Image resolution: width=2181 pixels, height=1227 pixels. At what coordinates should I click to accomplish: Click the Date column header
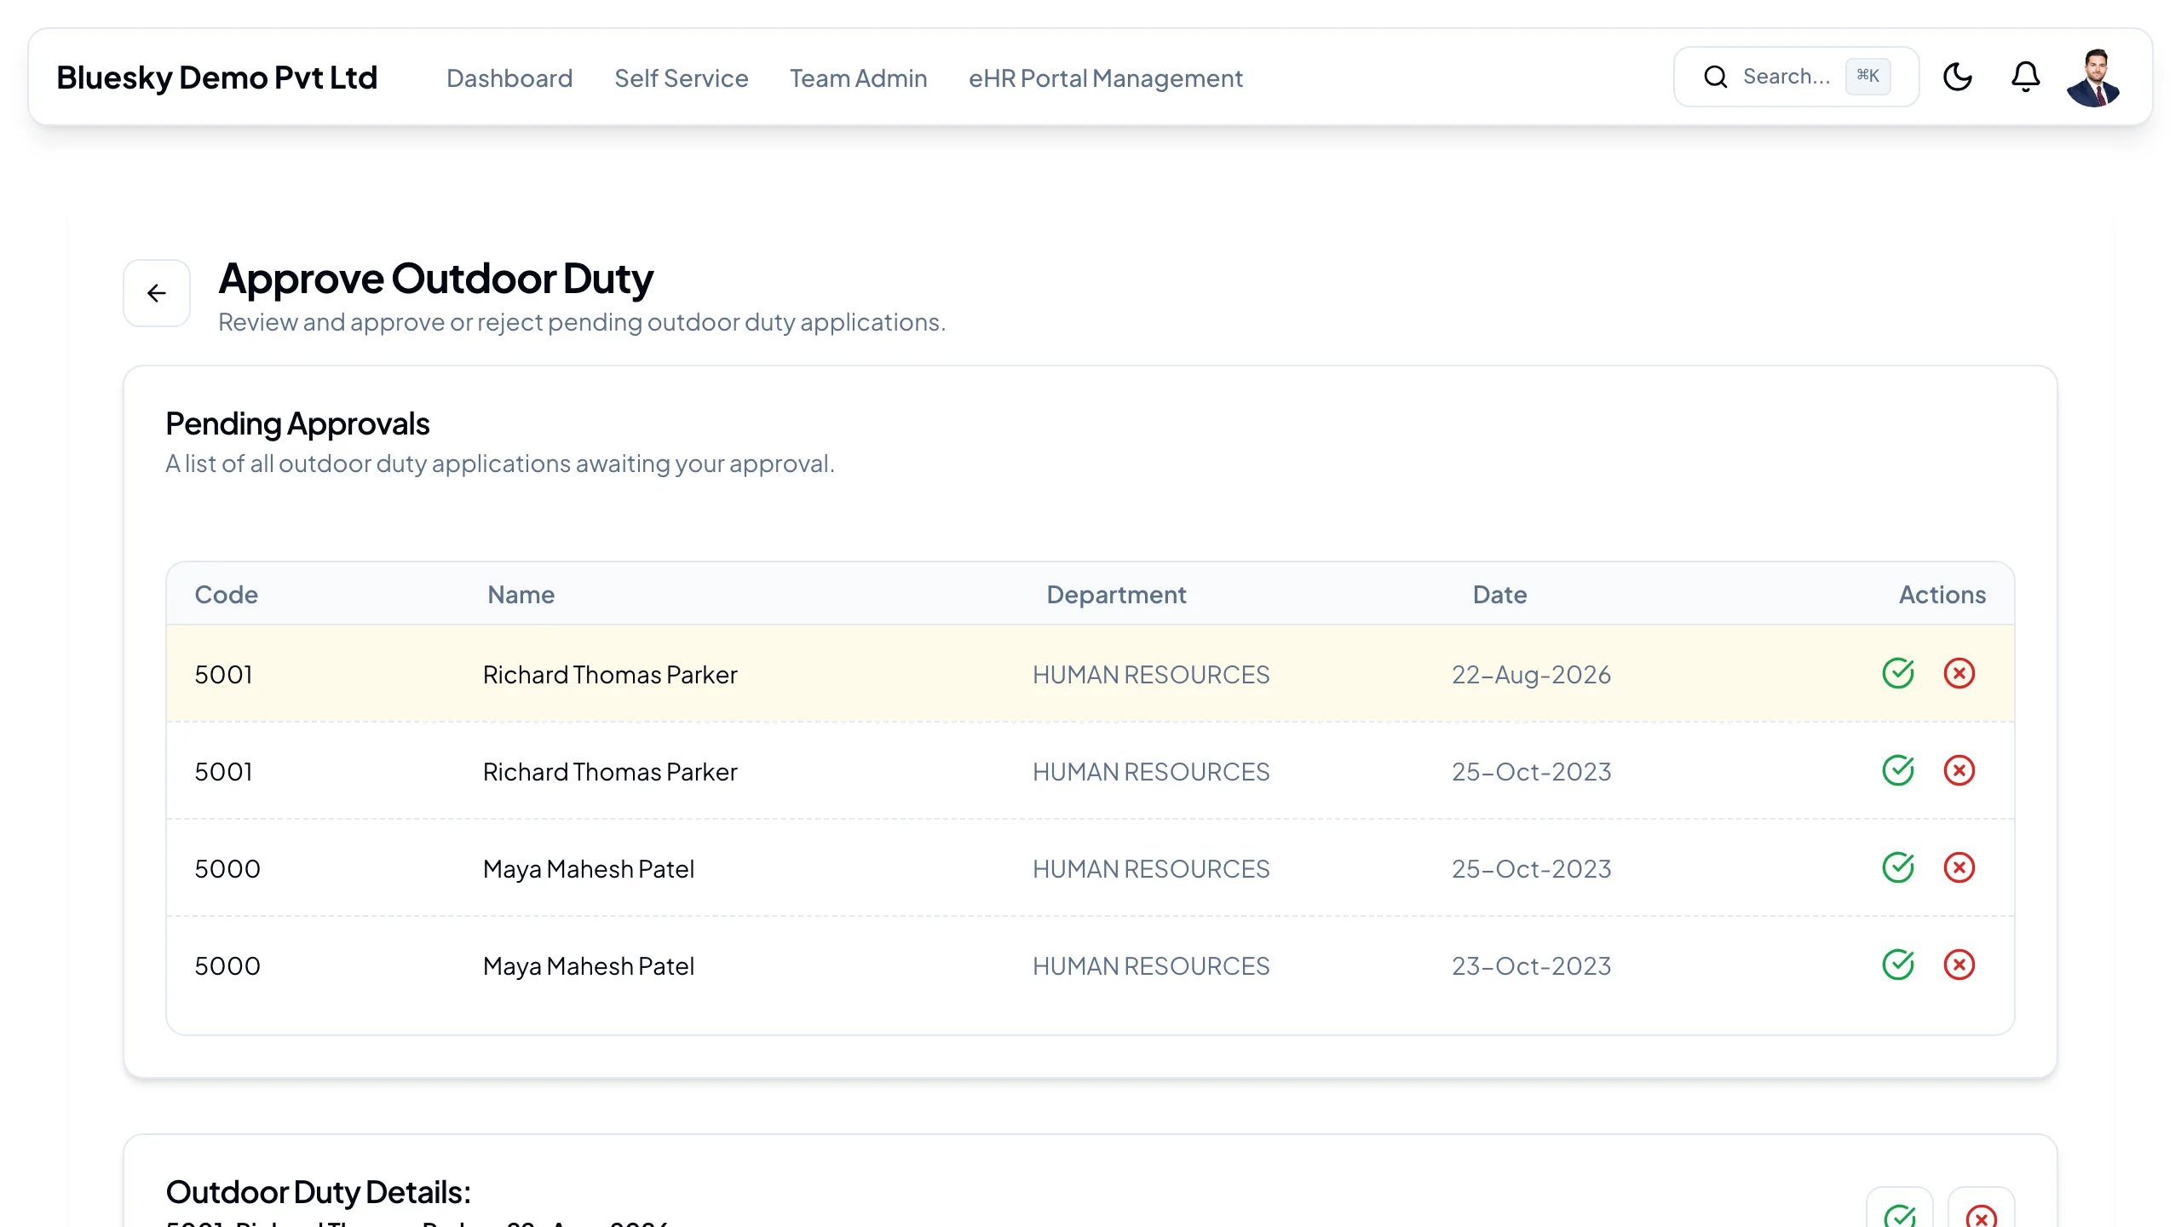coord(1499,594)
